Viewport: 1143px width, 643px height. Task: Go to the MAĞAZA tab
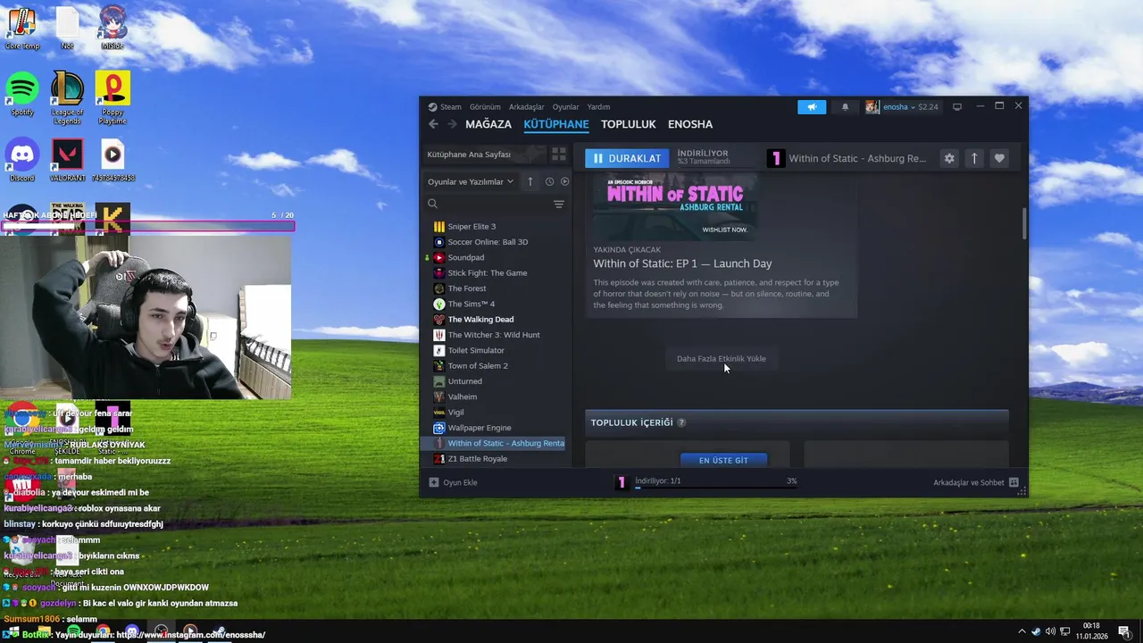488,124
